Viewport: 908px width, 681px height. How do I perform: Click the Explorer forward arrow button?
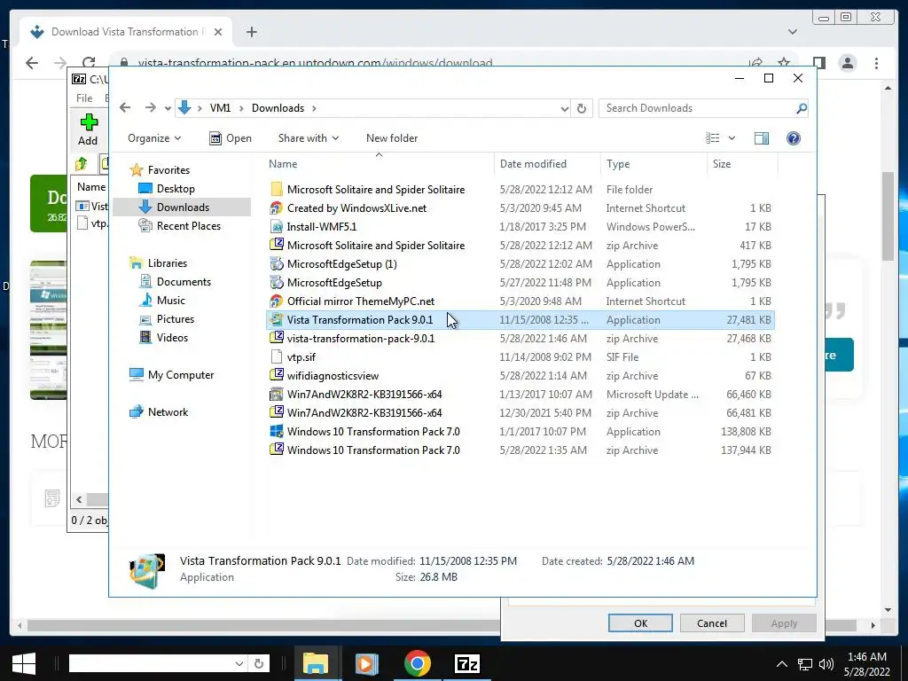(151, 107)
